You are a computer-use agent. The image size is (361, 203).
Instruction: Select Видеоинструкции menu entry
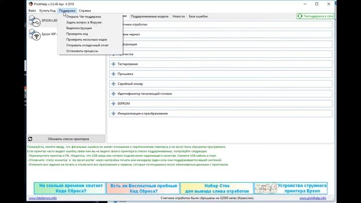pyautogui.click(x=79, y=28)
